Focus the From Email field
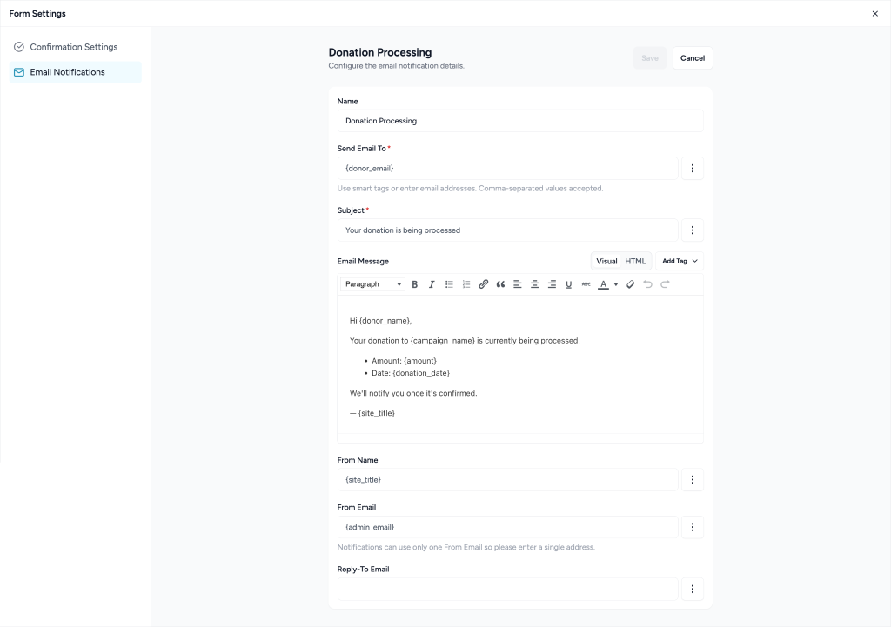This screenshot has height=627, width=891. 507,527
